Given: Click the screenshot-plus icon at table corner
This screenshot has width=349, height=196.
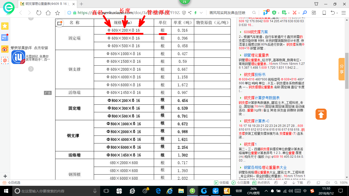Looking at the screenshot, I should pos(60,23).
